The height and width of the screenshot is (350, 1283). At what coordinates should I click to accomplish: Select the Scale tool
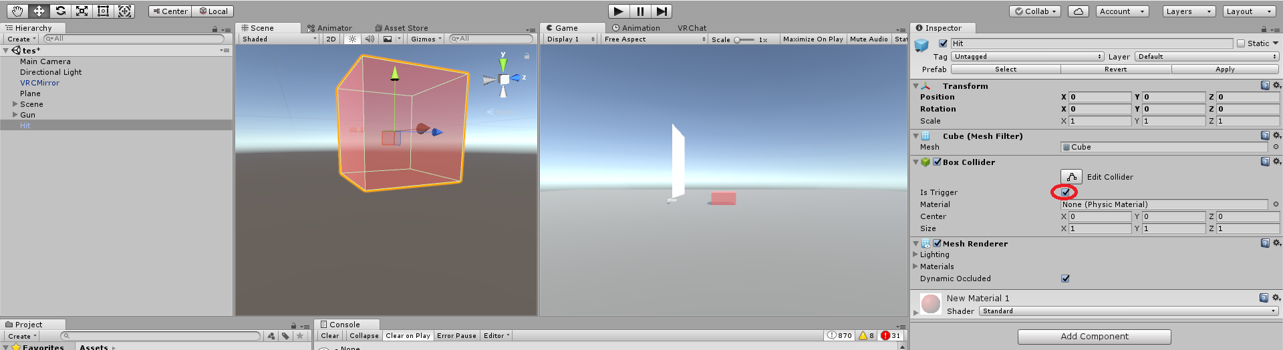click(x=82, y=11)
